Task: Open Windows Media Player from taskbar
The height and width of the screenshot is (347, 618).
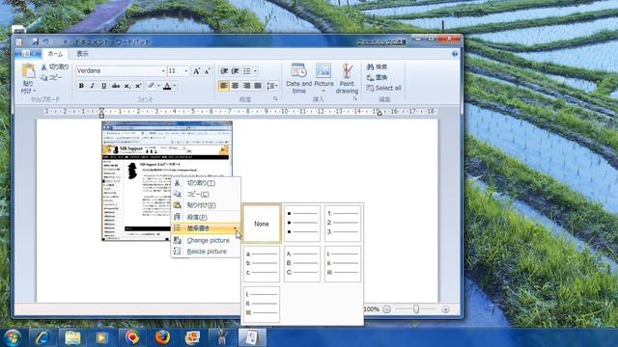Action: pos(102,338)
